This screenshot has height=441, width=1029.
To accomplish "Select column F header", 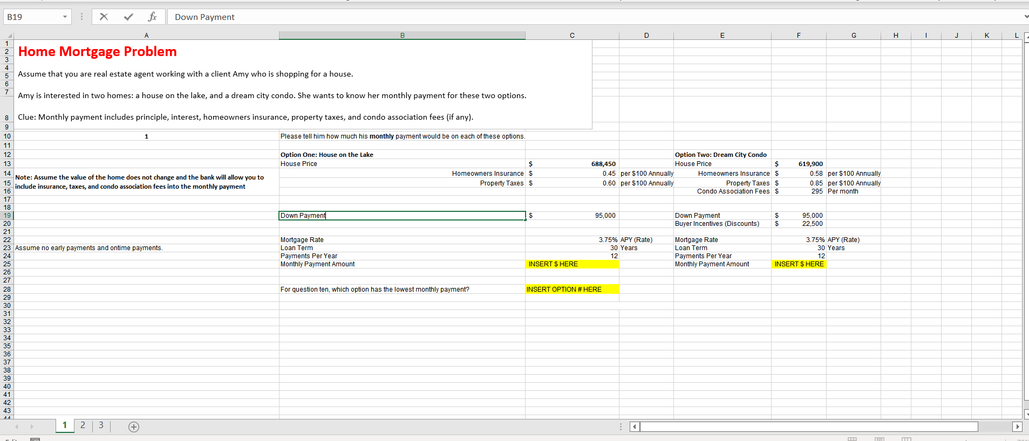I will [799, 36].
